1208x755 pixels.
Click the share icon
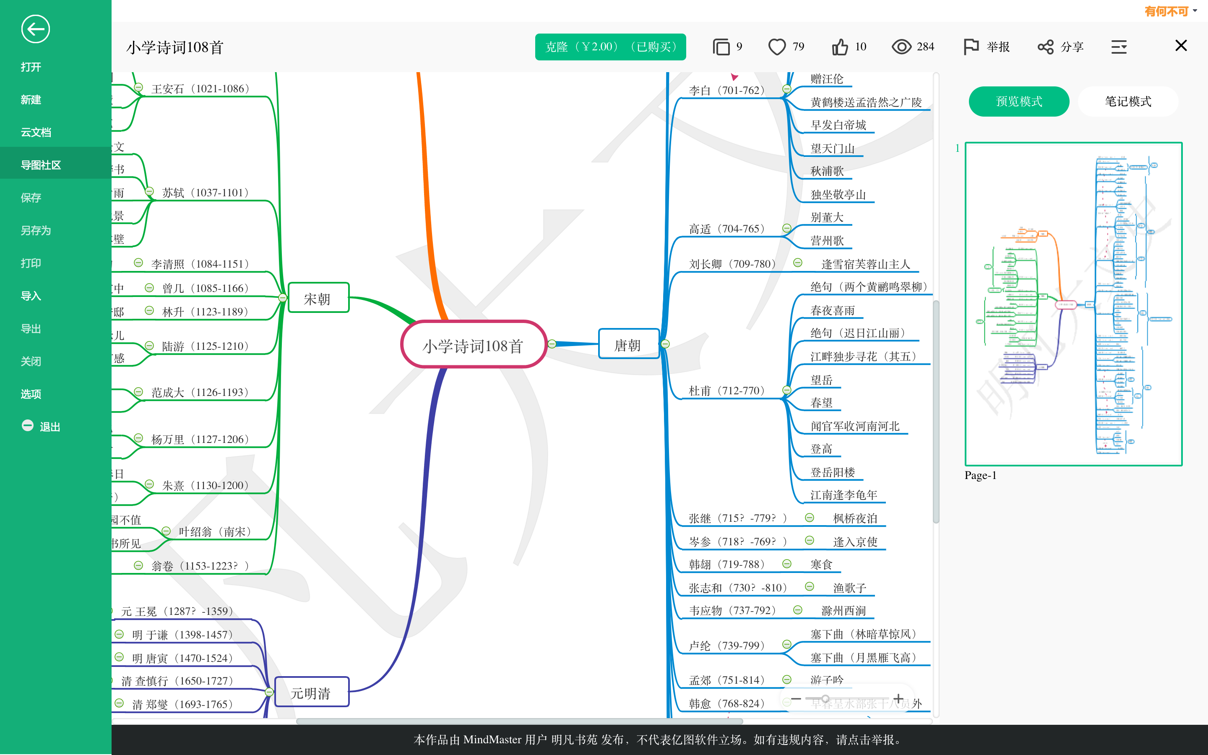tap(1045, 47)
